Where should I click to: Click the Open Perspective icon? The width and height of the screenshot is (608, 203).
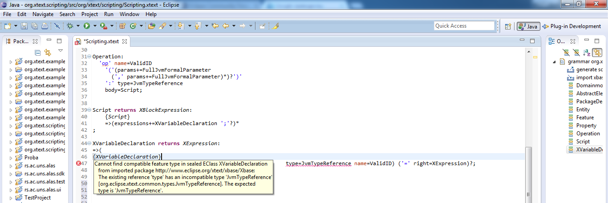(508, 26)
